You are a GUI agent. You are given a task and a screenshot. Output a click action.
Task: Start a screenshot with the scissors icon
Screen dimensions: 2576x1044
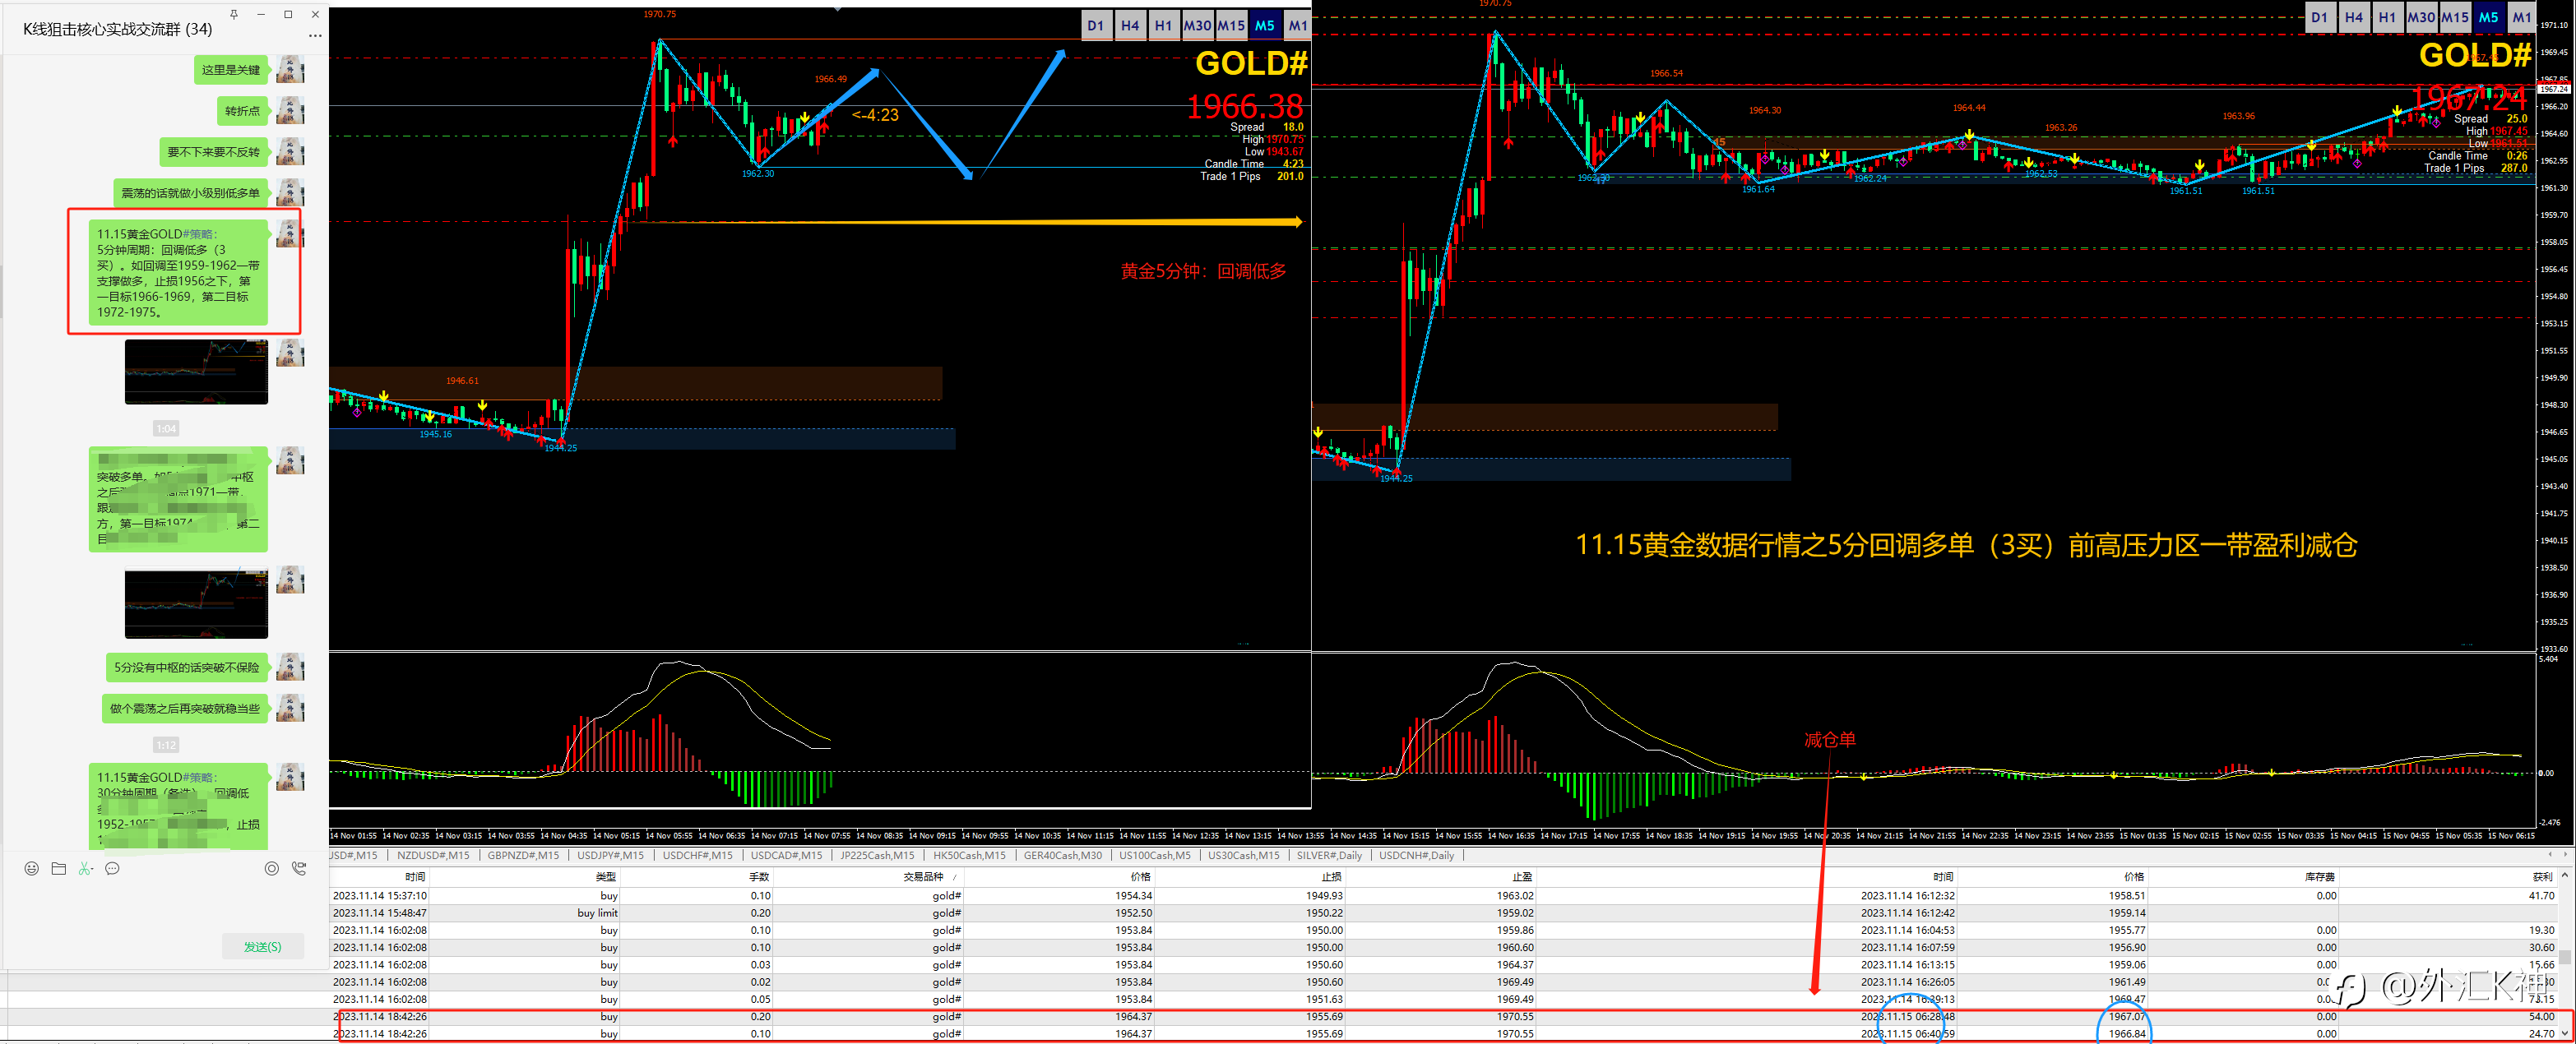tap(84, 868)
